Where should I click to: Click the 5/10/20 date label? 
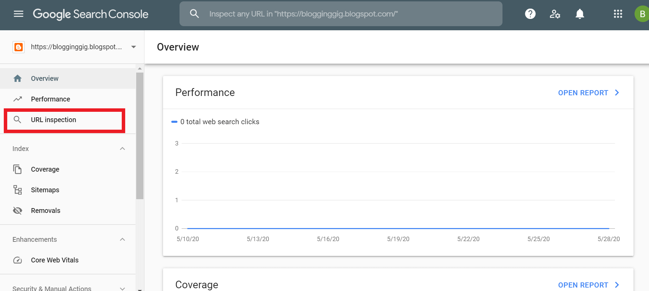click(x=188, y=239)
